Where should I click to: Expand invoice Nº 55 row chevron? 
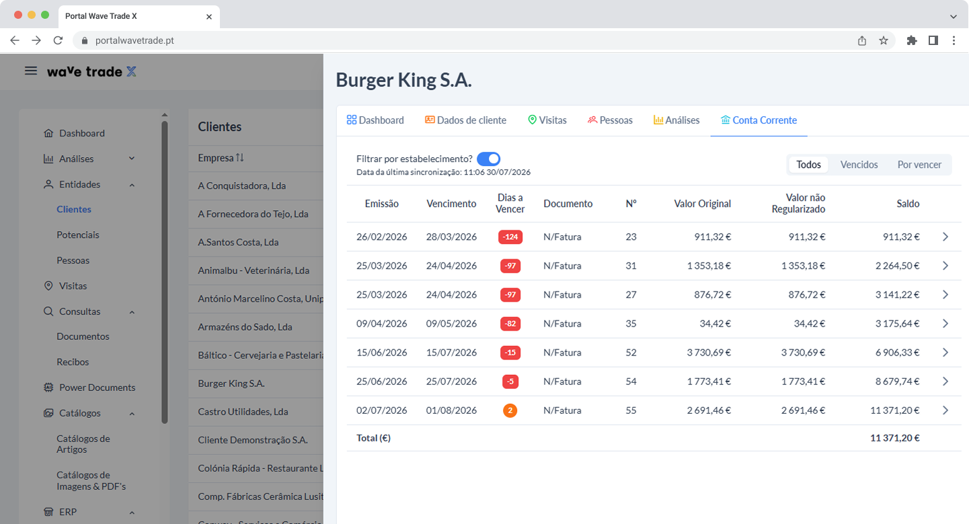(945, 410)
